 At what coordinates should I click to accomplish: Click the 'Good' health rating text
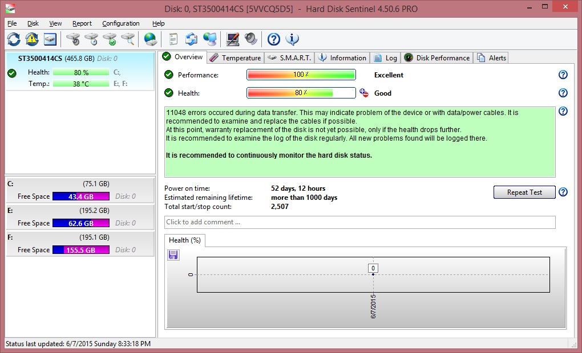coord(383,93)
